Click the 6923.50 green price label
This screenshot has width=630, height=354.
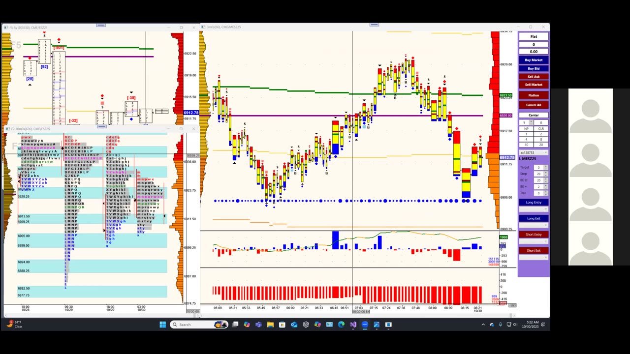[506, 95]
